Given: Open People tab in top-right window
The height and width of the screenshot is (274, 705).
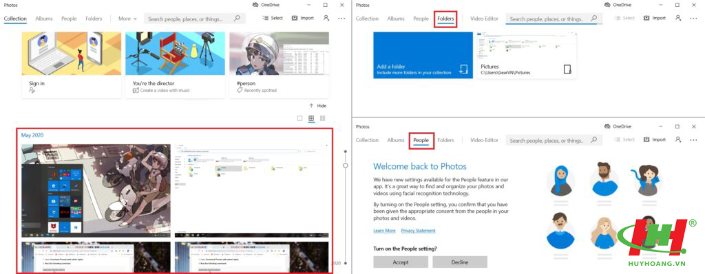Looking at the screenshot, I should click(421, 19).
